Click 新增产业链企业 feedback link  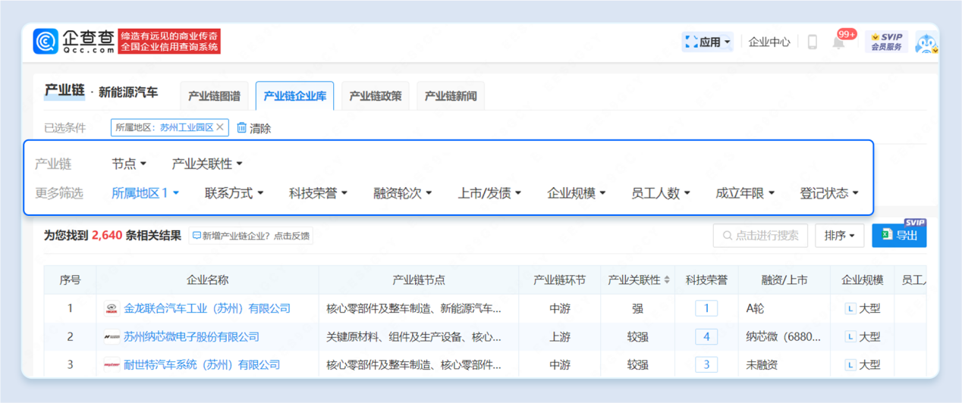(x=251, y=236)
